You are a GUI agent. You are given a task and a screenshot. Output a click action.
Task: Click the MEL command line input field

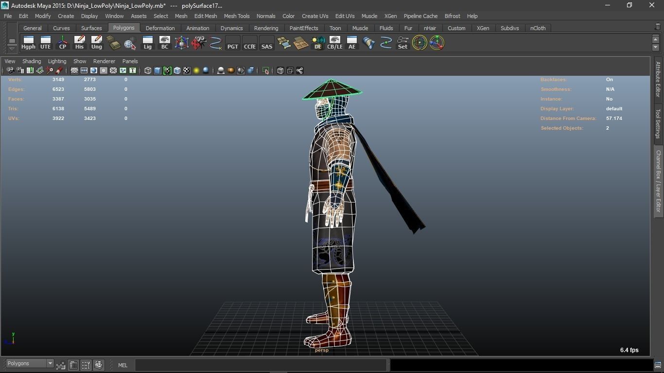point(261,365)
